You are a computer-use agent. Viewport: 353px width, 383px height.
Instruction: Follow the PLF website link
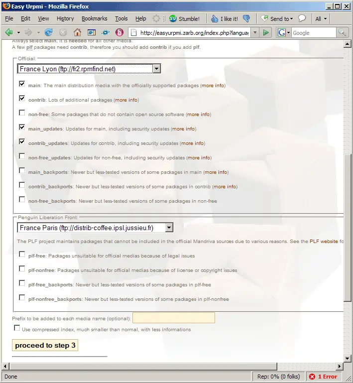(x=324, y=242)
